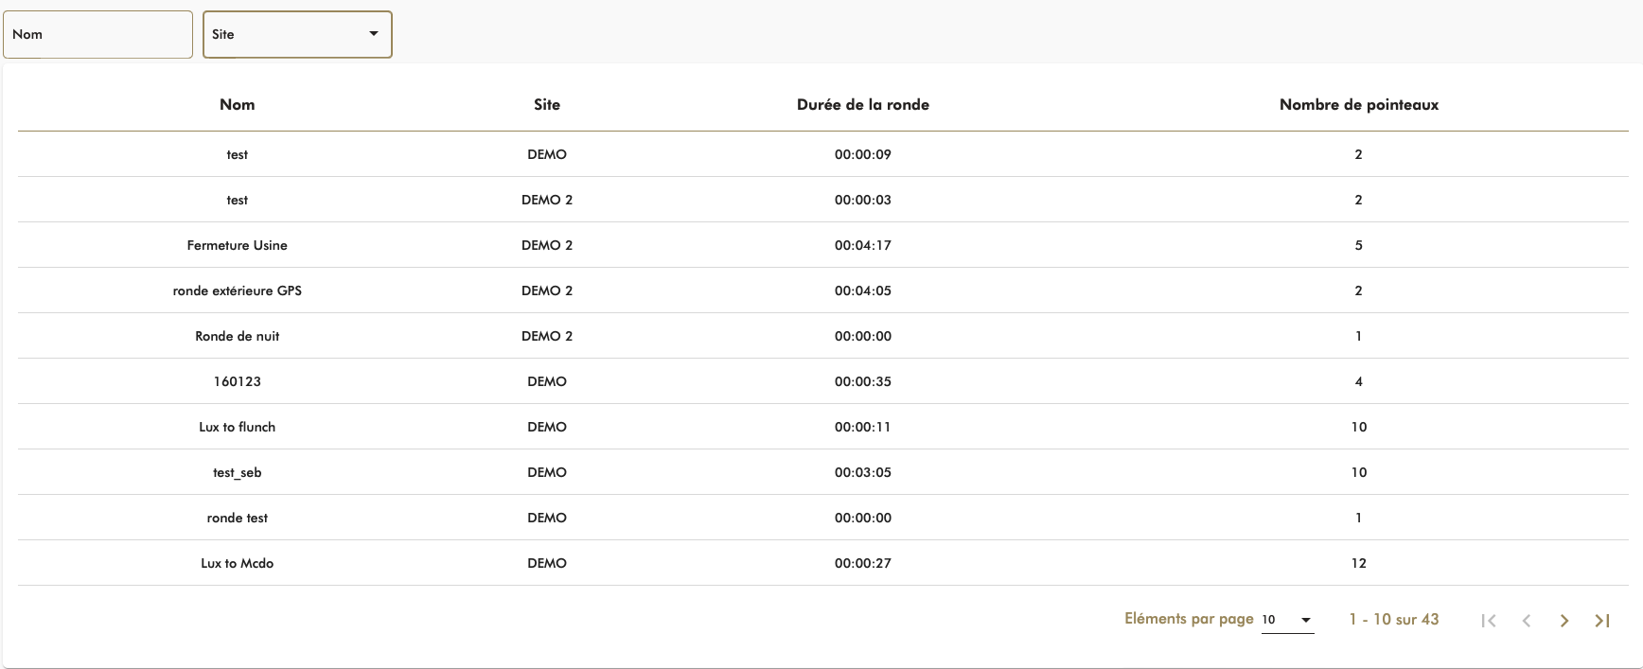Select the test_seb row
Image resolution: width=1643 pixels, height=669 pixels.
pyautogui.click(x=237, y=472)
